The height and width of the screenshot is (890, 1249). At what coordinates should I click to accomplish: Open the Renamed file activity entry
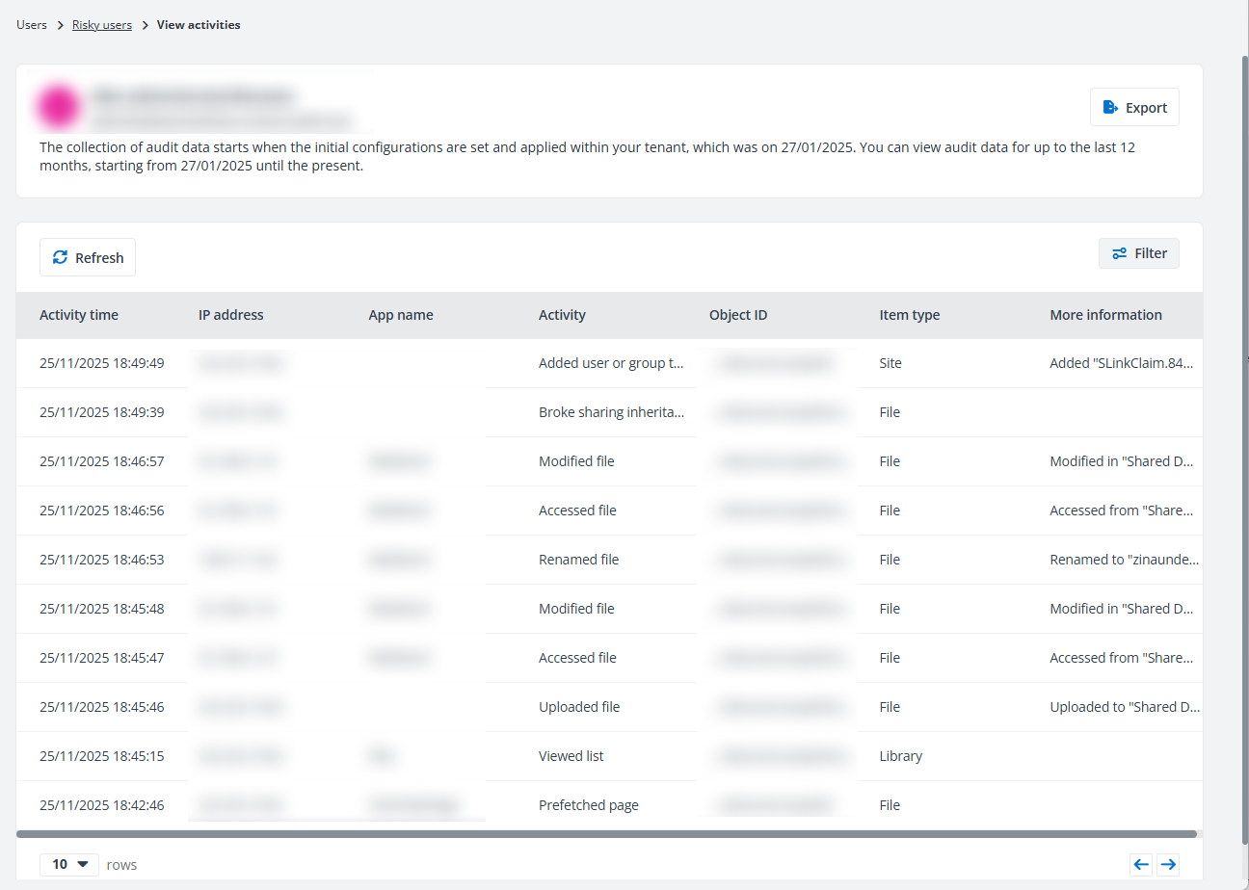coord(578,559)
